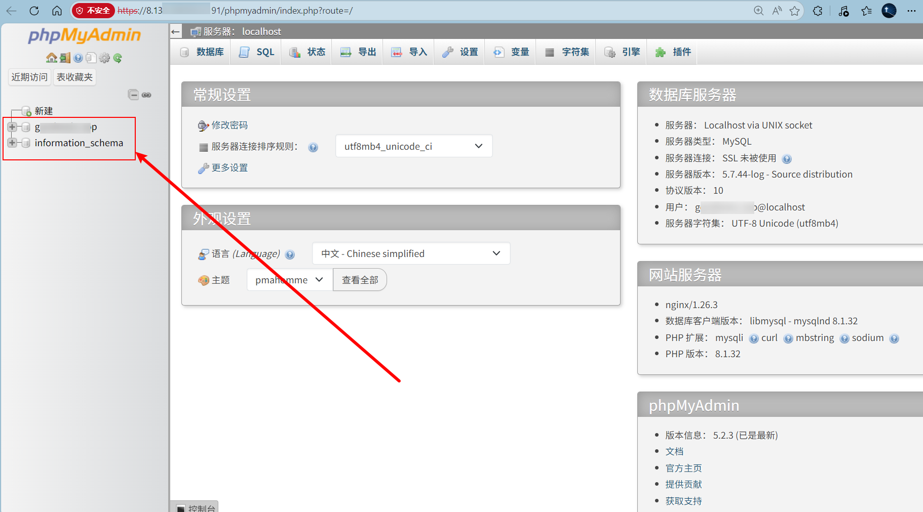Open the 引擎 tab

click(621, 52)
